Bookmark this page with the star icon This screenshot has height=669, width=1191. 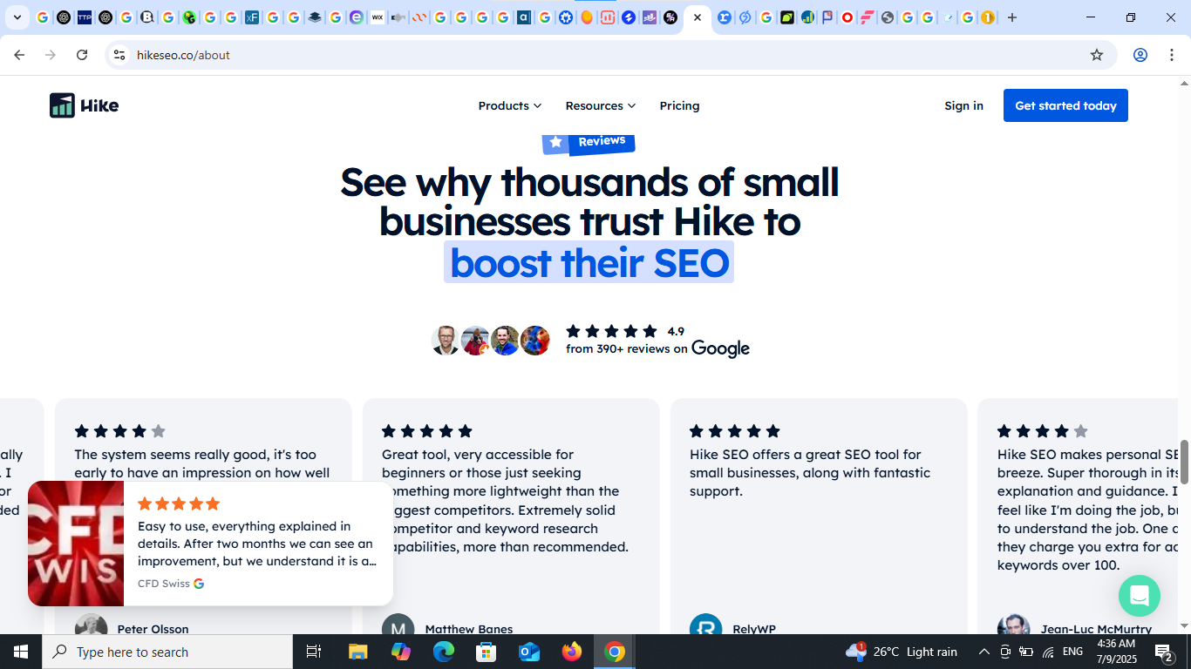[1097, 55]
